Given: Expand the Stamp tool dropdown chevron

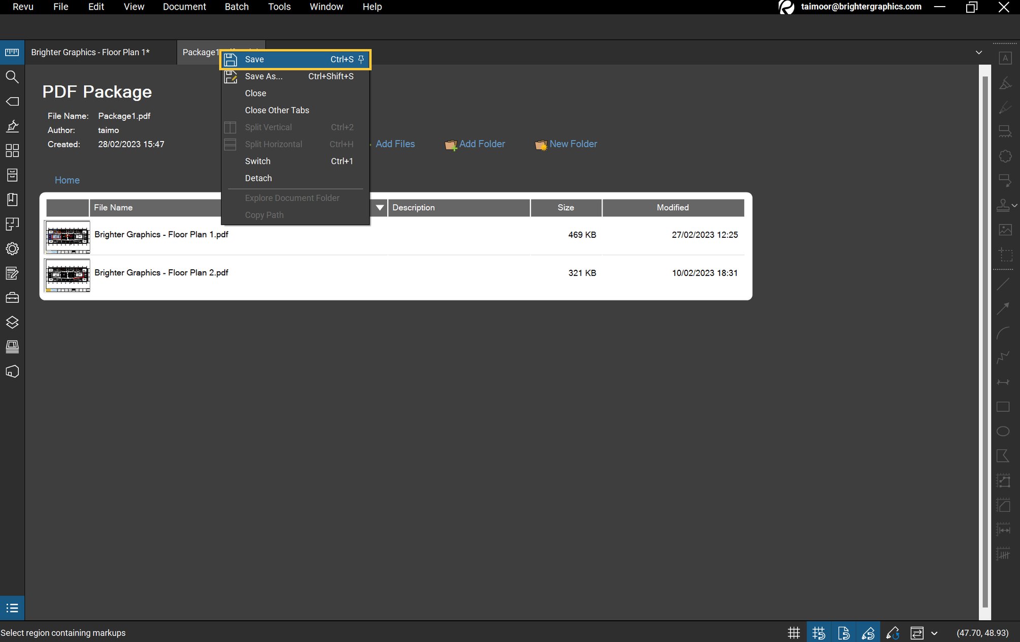Looking at the screenshot, I should 1015,205.
